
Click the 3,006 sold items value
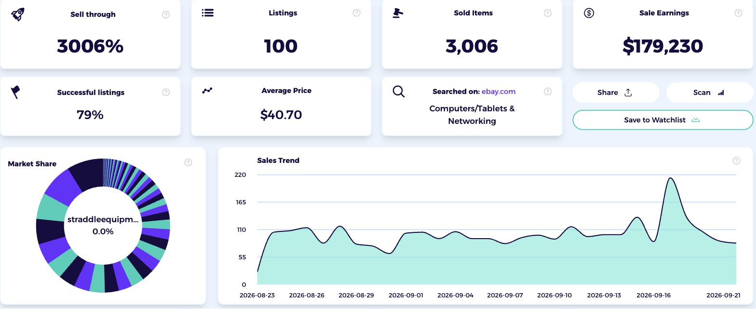[472, 46]
